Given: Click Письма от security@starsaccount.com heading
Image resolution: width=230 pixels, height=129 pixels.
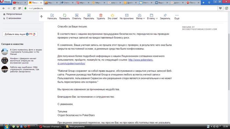Looking at the screenshot, I should (x=199, y=28).
